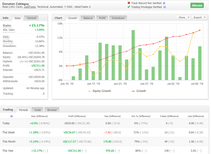Click the This Month row label
This screenshot has width=211, height=154.
click(9, 142)
